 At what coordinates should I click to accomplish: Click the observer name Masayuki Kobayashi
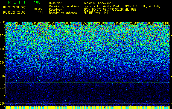coord(98,3)
